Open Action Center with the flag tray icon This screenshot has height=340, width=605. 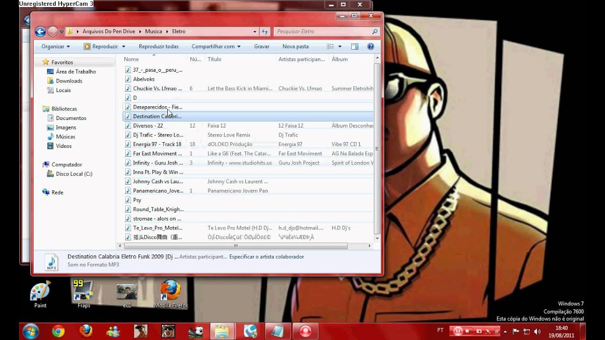tap(516, 331)
